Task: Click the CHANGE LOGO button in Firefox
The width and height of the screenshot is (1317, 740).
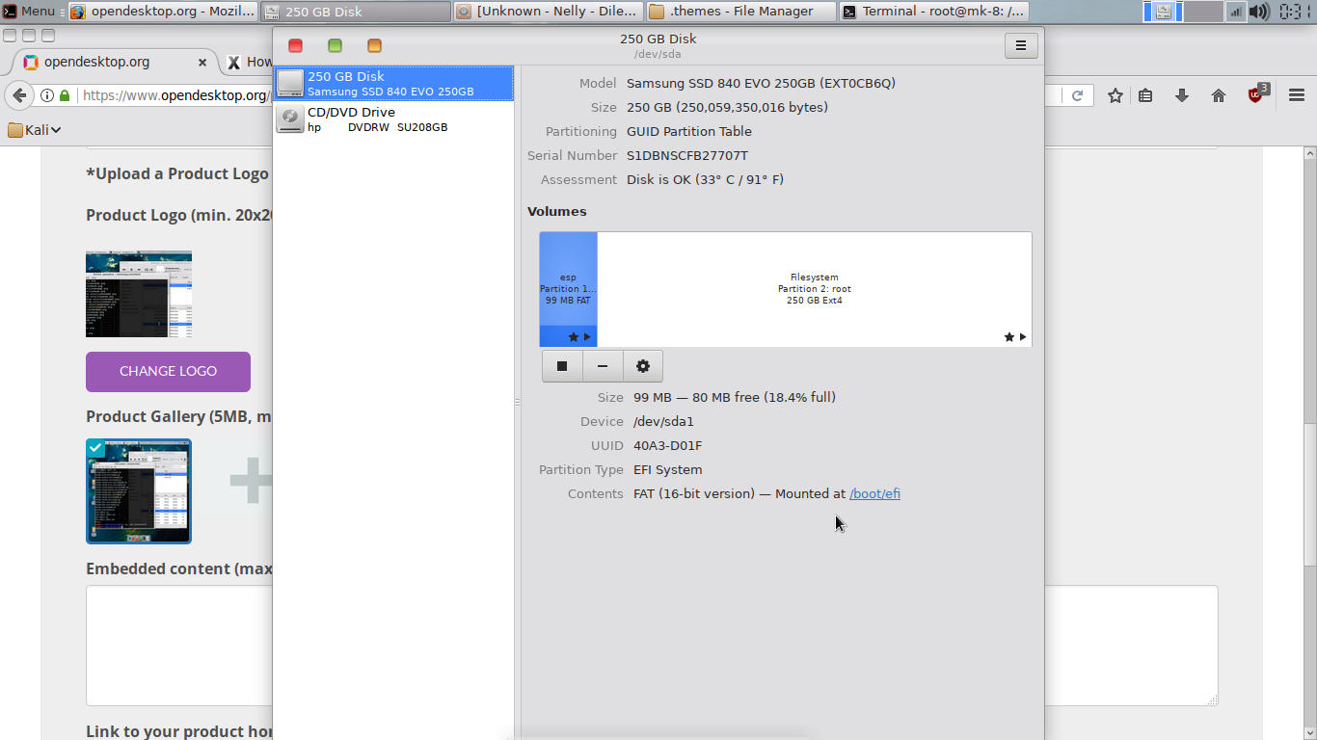Action: 168,372
